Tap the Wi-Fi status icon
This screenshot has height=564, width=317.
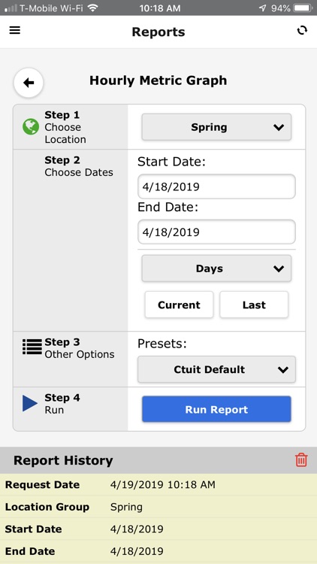point(92,8)
